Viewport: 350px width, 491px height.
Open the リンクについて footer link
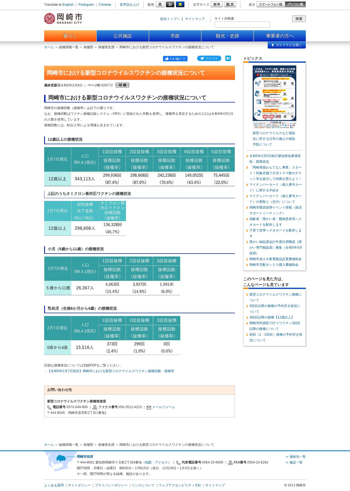(x=143, y=485)
